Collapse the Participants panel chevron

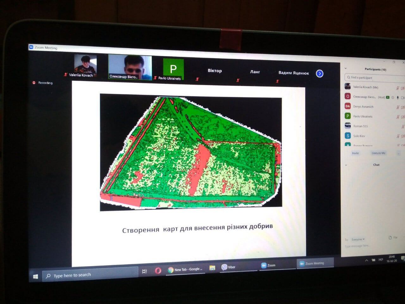point(346,68)
